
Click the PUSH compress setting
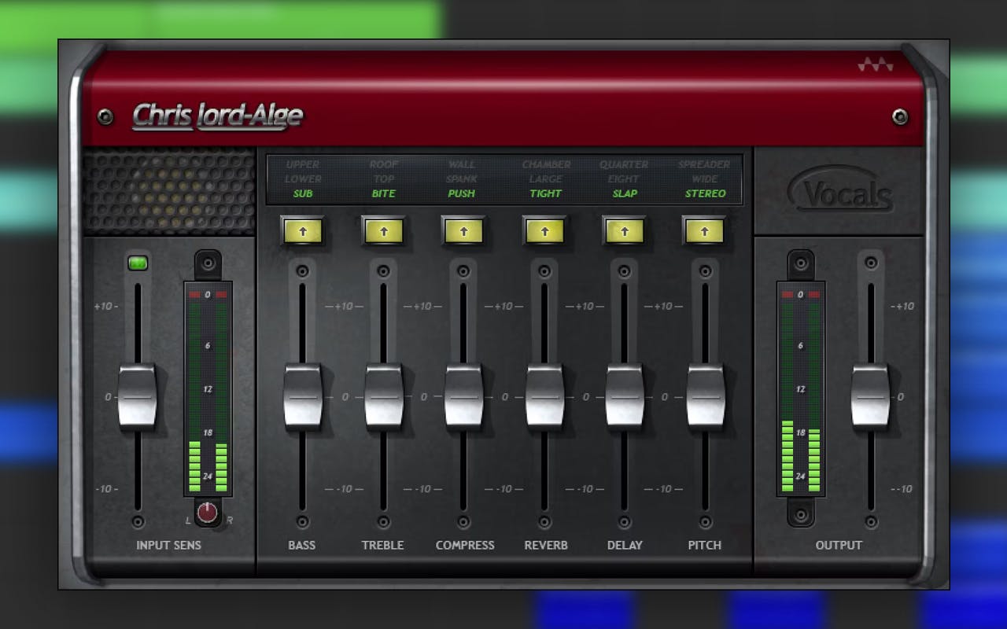(462, 193)
